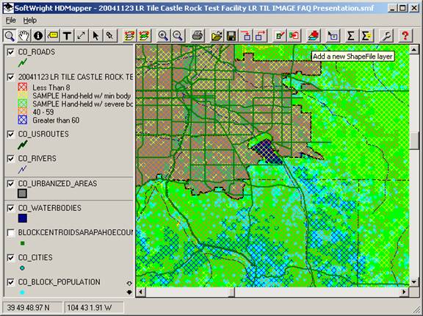Uncheck the CO_ROADS layer
423x316 pixels.
pos(10,52)
